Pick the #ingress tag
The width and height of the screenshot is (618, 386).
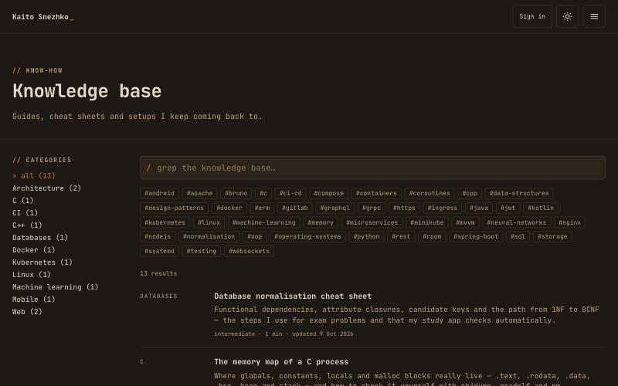(x=442, y=208)
